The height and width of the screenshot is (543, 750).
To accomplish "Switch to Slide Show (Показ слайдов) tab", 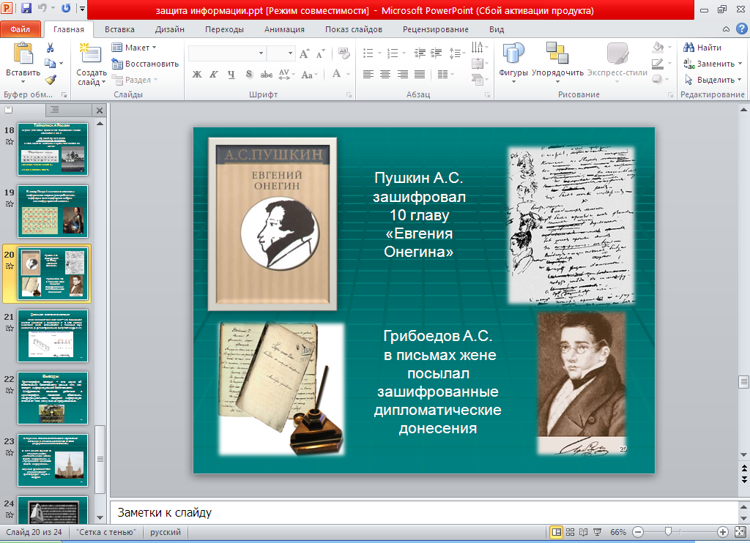I will click(x=354, y=29).
